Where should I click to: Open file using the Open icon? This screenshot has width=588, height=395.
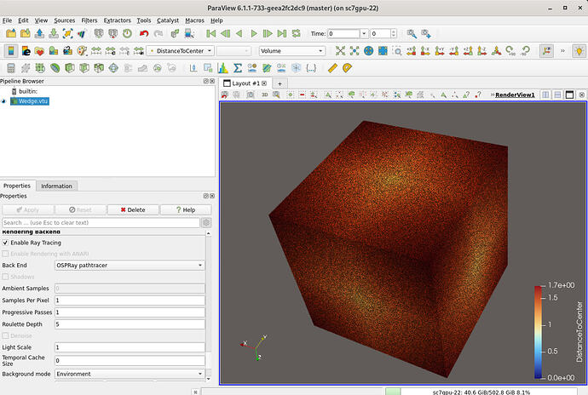11,34
